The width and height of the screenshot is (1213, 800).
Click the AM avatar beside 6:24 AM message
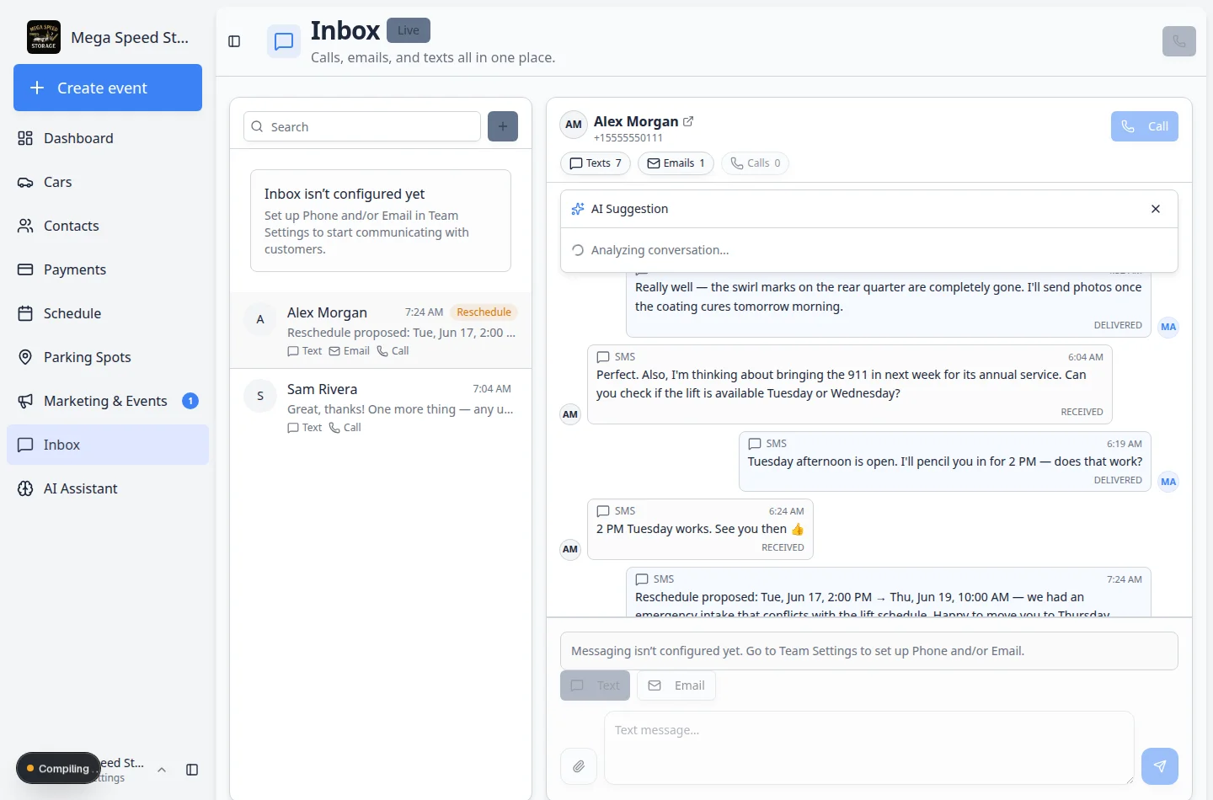coord(570,549)
